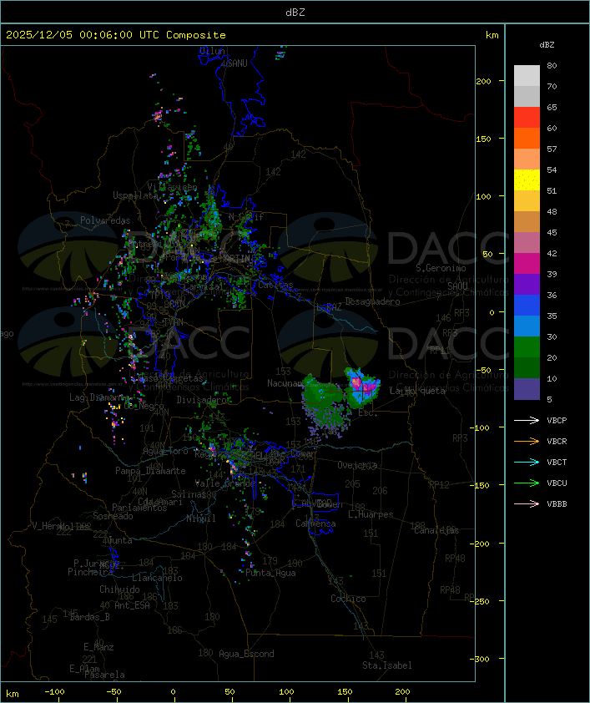
Task: Select the magenta 42-39 dBZ legend swatch
Action: (x=527, y=264)
